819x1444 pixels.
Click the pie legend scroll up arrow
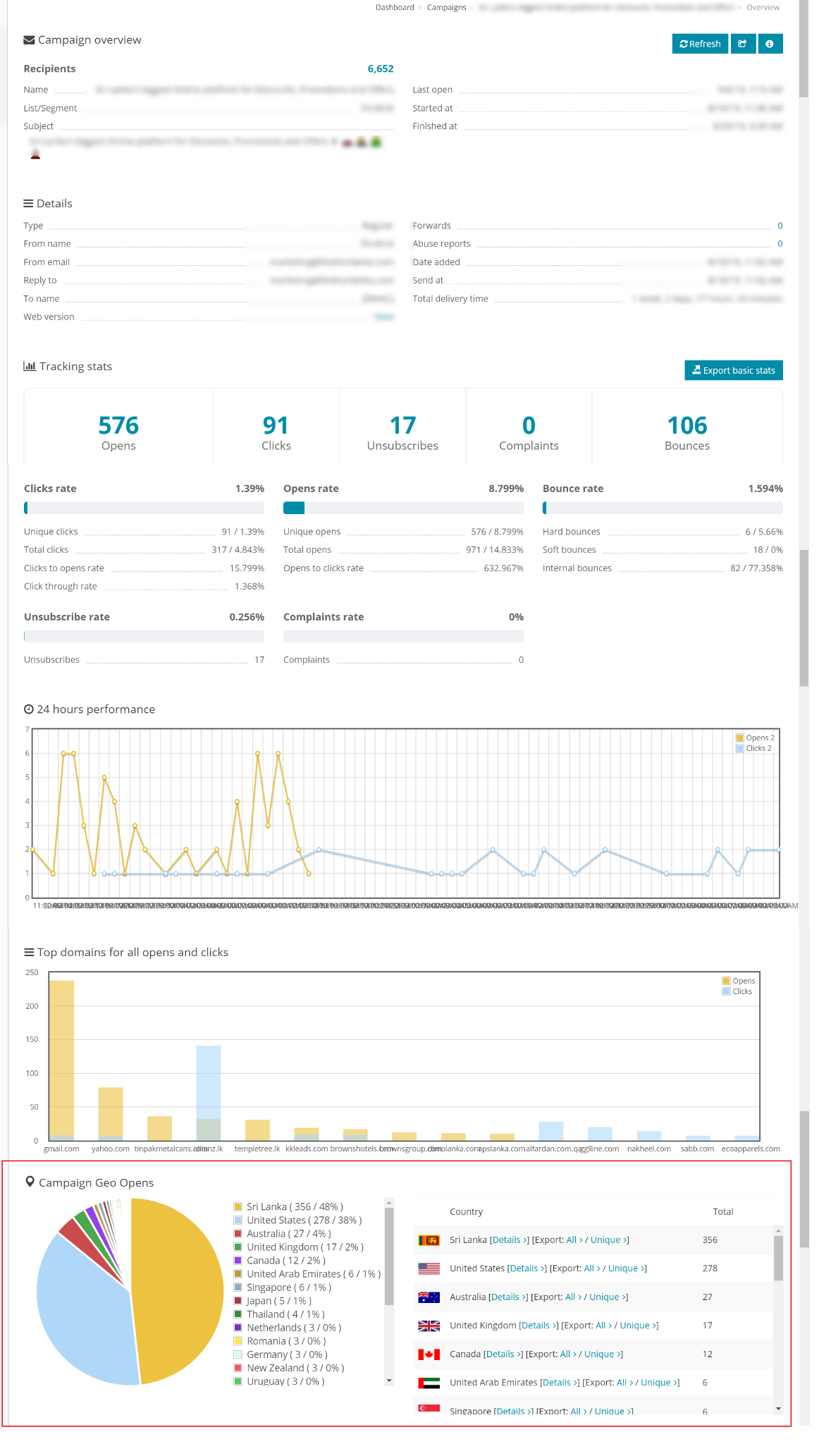(x=389, y=1203)
